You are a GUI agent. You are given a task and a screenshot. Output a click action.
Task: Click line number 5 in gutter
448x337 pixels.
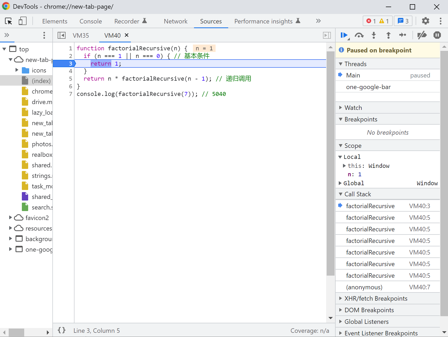coord(71,79)
